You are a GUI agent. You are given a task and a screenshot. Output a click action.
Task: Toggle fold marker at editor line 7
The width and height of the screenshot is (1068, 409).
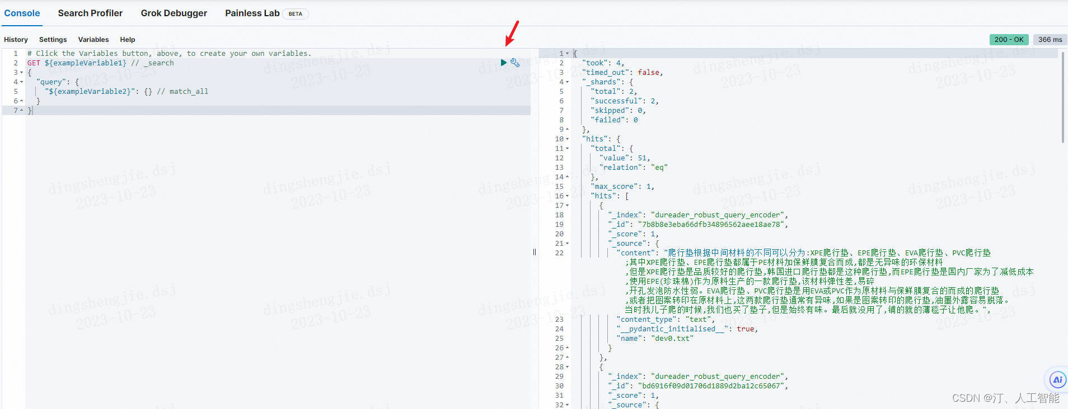point(22,111)
